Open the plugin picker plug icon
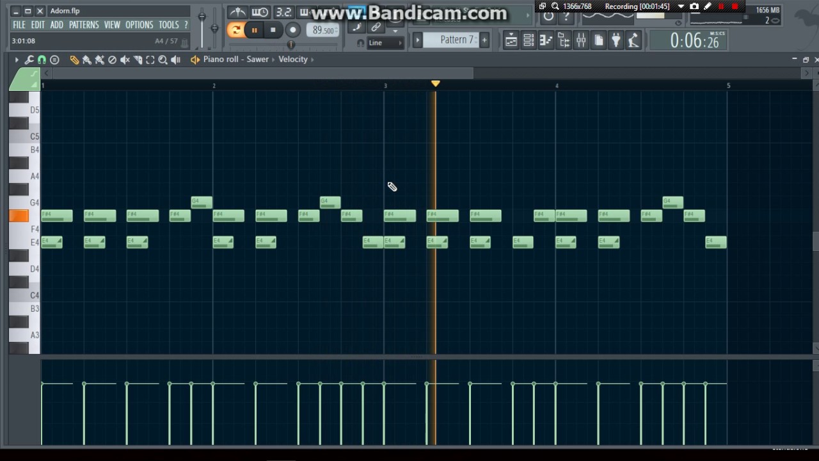The image size is (819, 461). pos(616,41)
